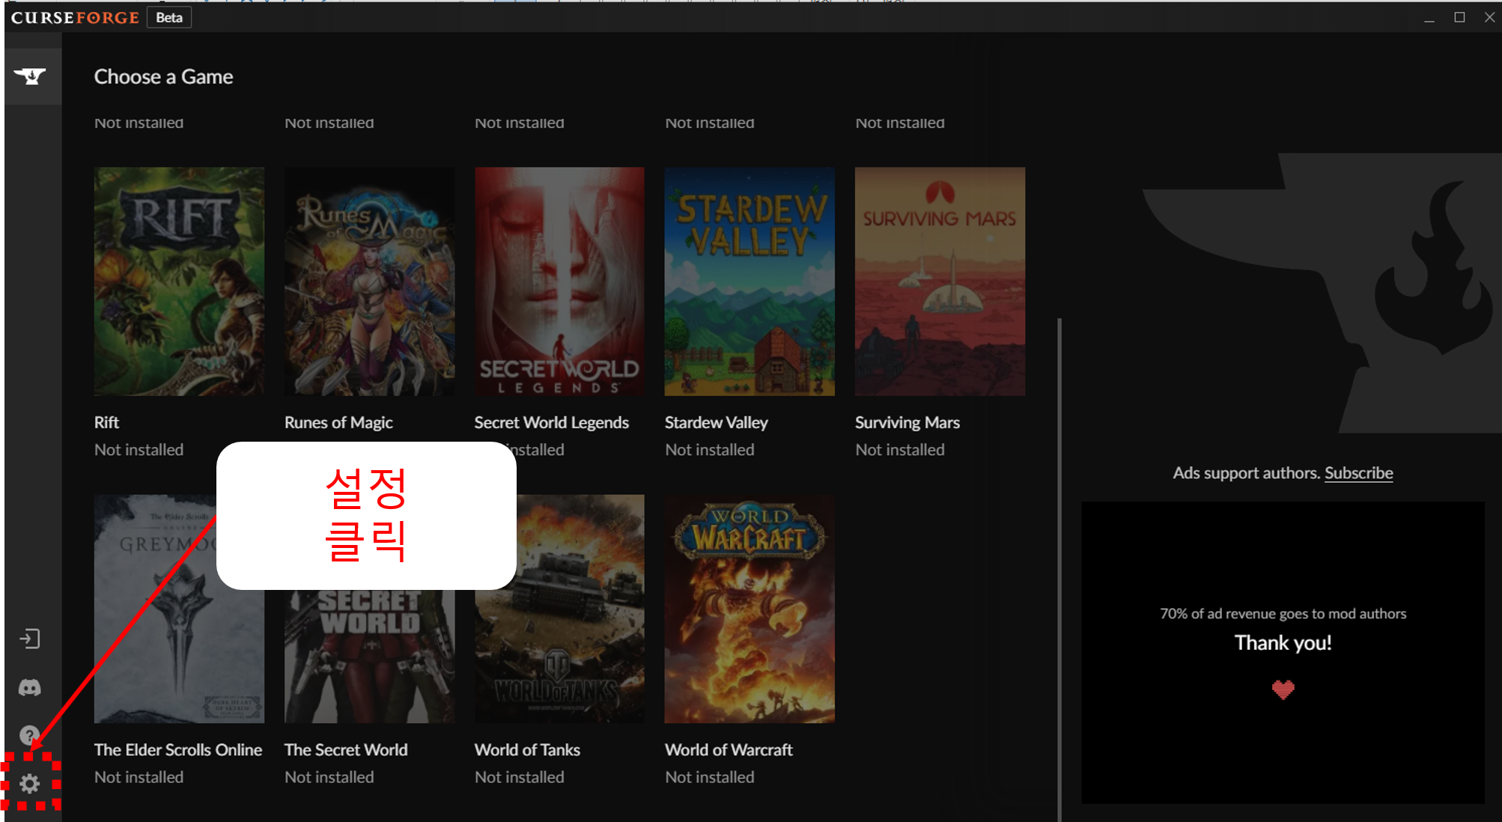Click Not installed under Elder Scrolls Online
This screenshot has width=1502, height=822.
(x=139, y=777)
